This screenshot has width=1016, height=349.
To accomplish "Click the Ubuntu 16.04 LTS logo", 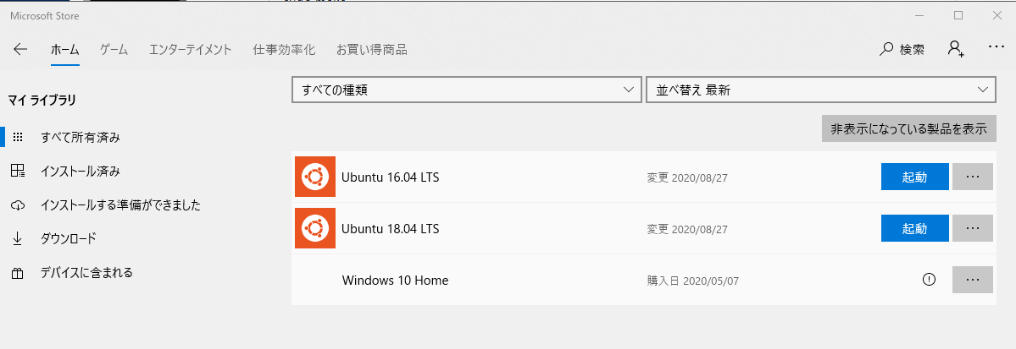I will coord(315,177).
